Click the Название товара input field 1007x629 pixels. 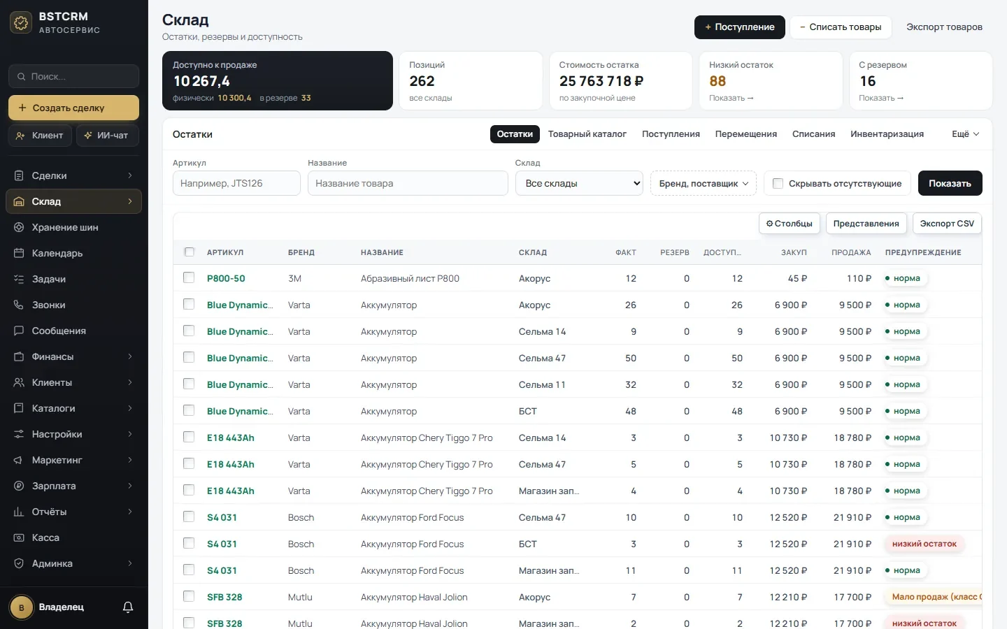pyautogui.click(x=408, y=183)
